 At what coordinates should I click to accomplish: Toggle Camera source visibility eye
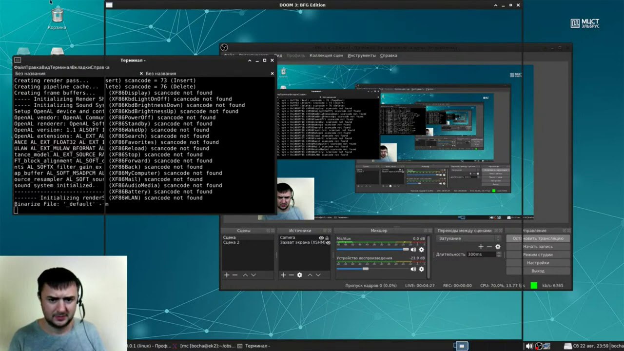(x=321, y=237)
